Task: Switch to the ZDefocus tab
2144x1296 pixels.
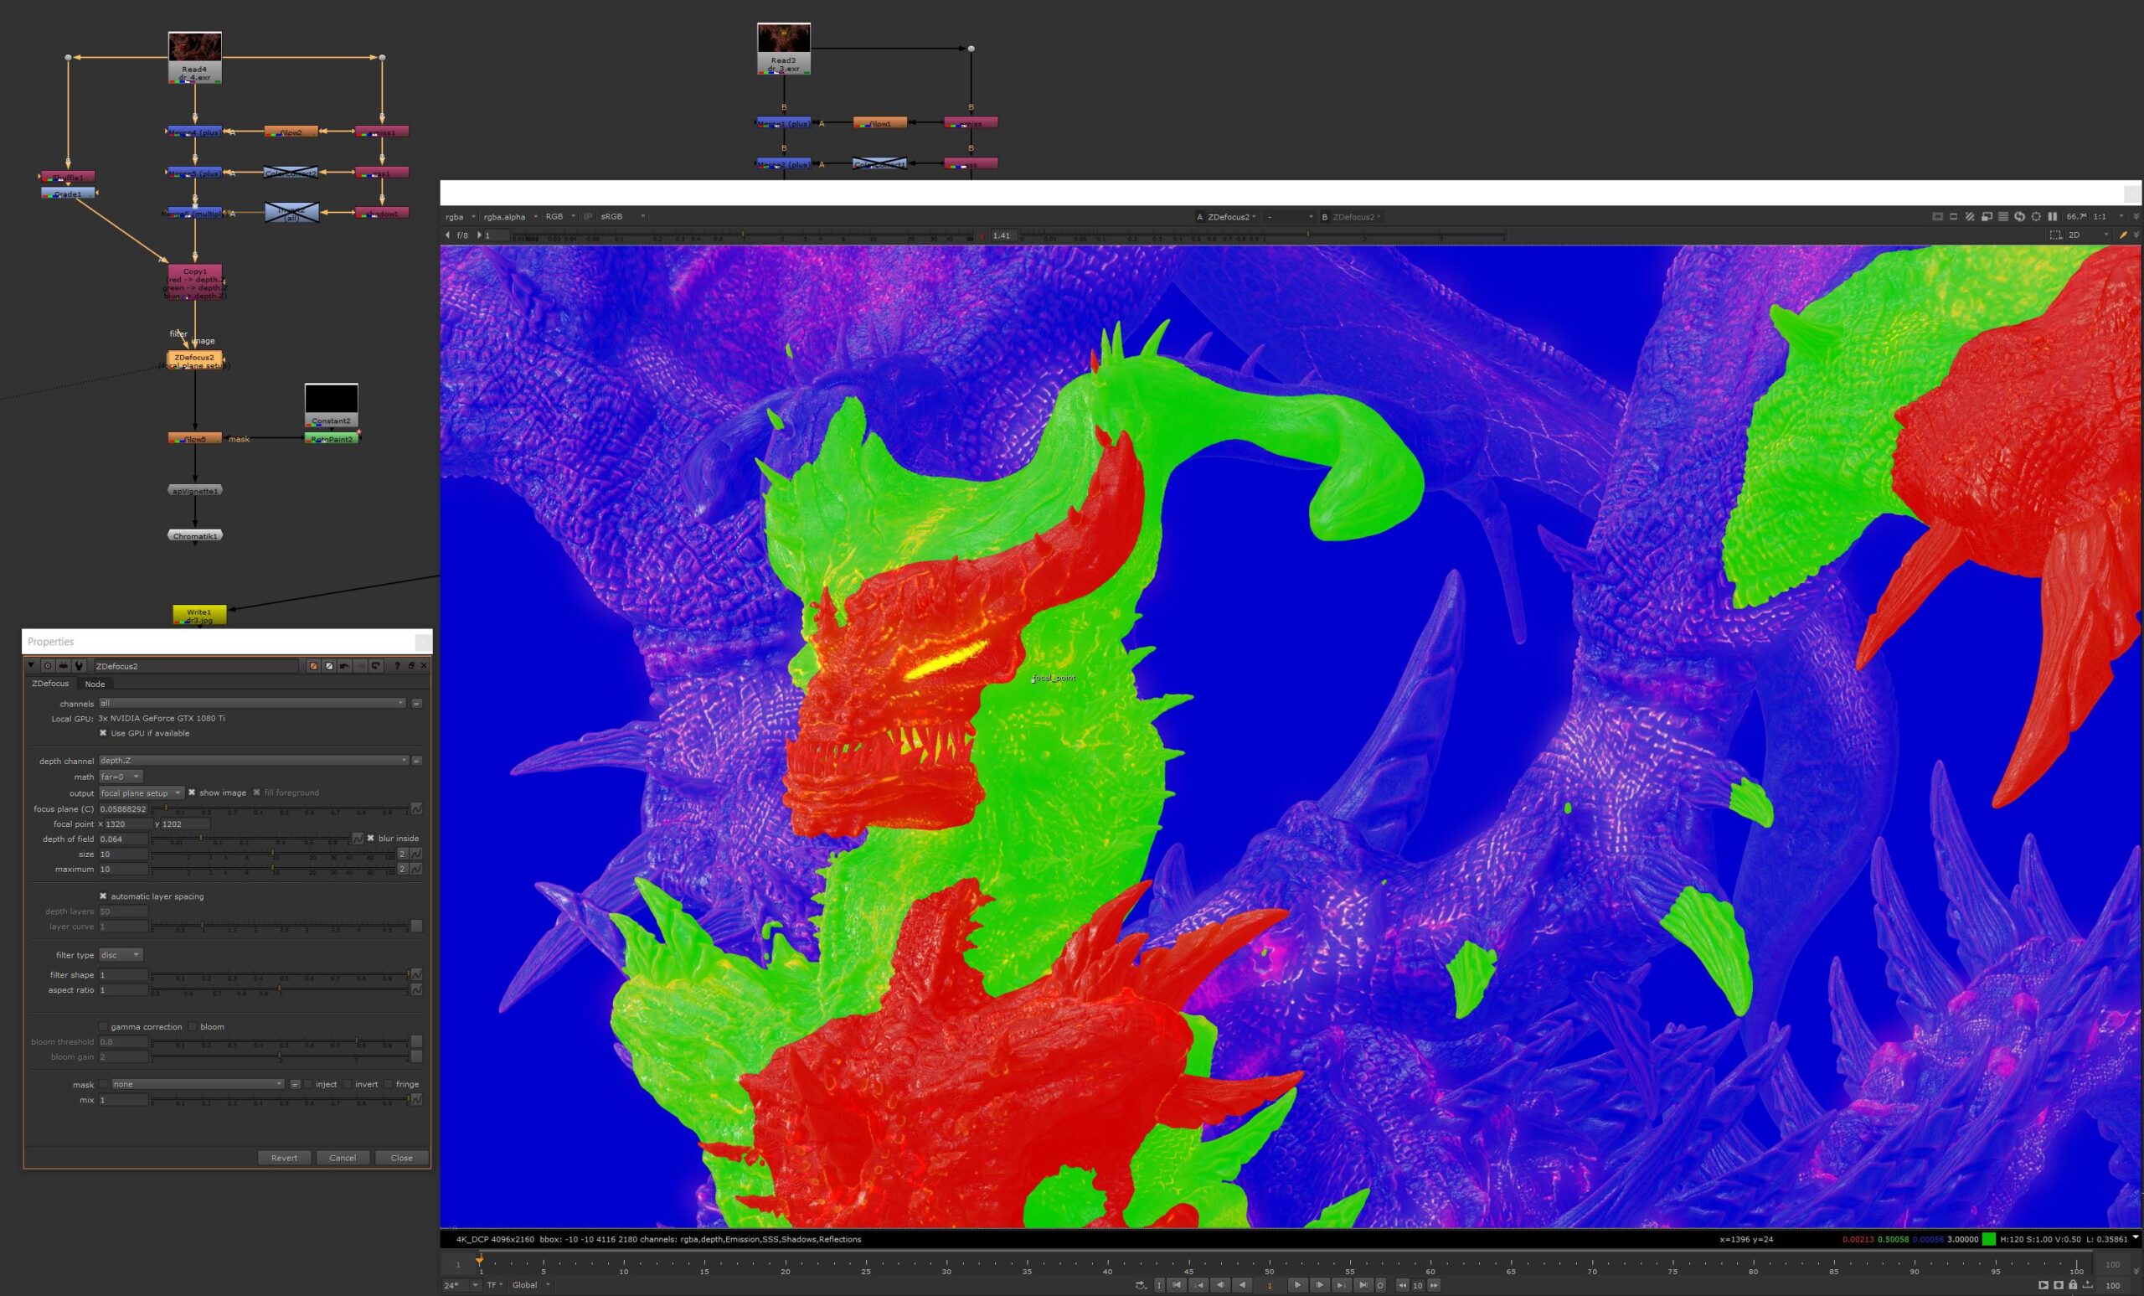Action: 50,684
